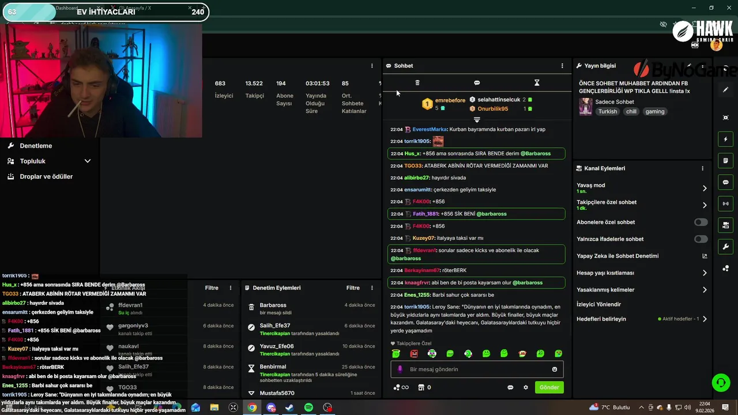Expand the leaderboard under emrebefore
Image resolution: width=738 pixels, height=415 pixels.
pyautogui.click(x=477, y=119)
